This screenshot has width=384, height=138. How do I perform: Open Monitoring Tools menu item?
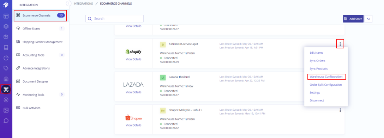[40, 94]
